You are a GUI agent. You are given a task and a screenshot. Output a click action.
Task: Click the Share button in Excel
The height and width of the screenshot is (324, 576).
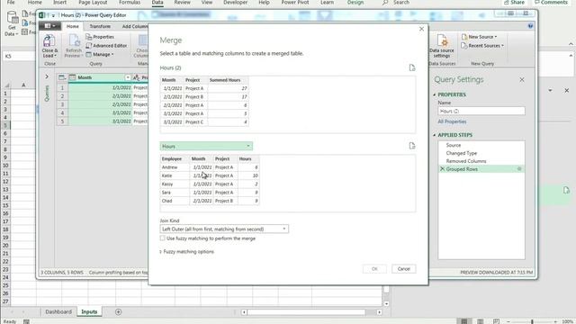514,3
